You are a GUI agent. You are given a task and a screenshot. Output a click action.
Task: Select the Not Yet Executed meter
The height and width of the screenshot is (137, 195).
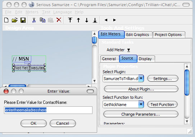(29, 68)
